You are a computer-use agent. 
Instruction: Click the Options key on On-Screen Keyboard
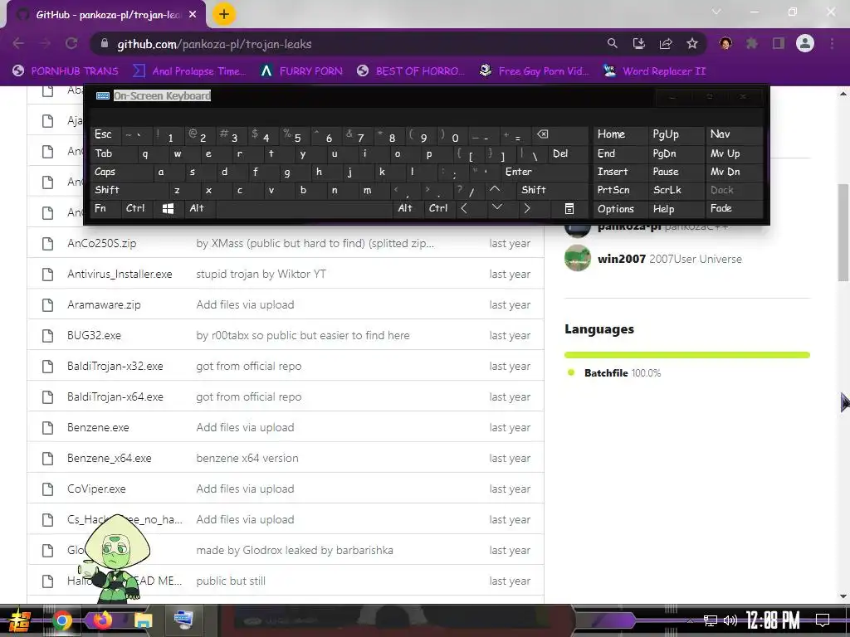click(619, 208)
